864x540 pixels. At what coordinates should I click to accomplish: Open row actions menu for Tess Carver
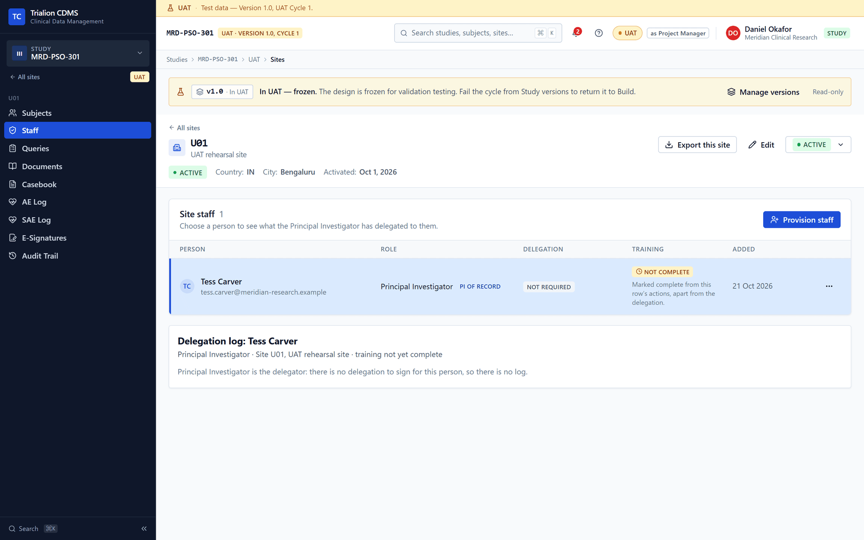pyautogui.click(x=829, y=286)
